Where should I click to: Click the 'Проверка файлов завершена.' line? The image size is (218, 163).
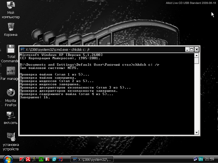pos(48,78)
